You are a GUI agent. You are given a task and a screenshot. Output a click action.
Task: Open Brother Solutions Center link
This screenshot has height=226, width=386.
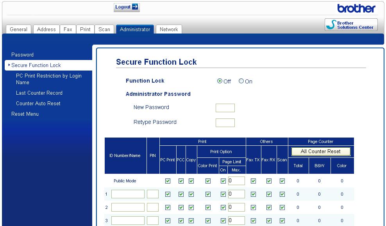pyautogui.click(x=351, y=25)
